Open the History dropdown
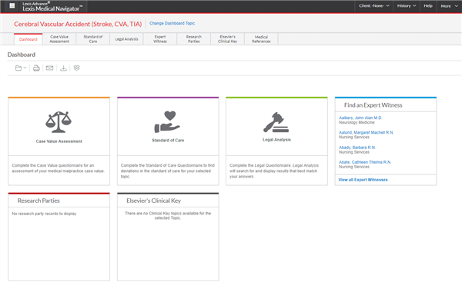This screenshot has width=462, height=282. pos(407,6)
